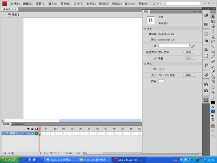This screenshot has width=217, height=163.
Task: Select the Pencil tool
Action: [x=213, y=57]
